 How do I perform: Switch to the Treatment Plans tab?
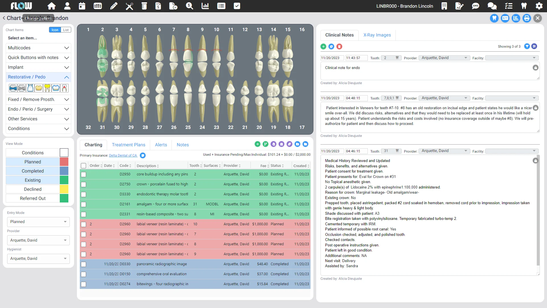[128, 145]
